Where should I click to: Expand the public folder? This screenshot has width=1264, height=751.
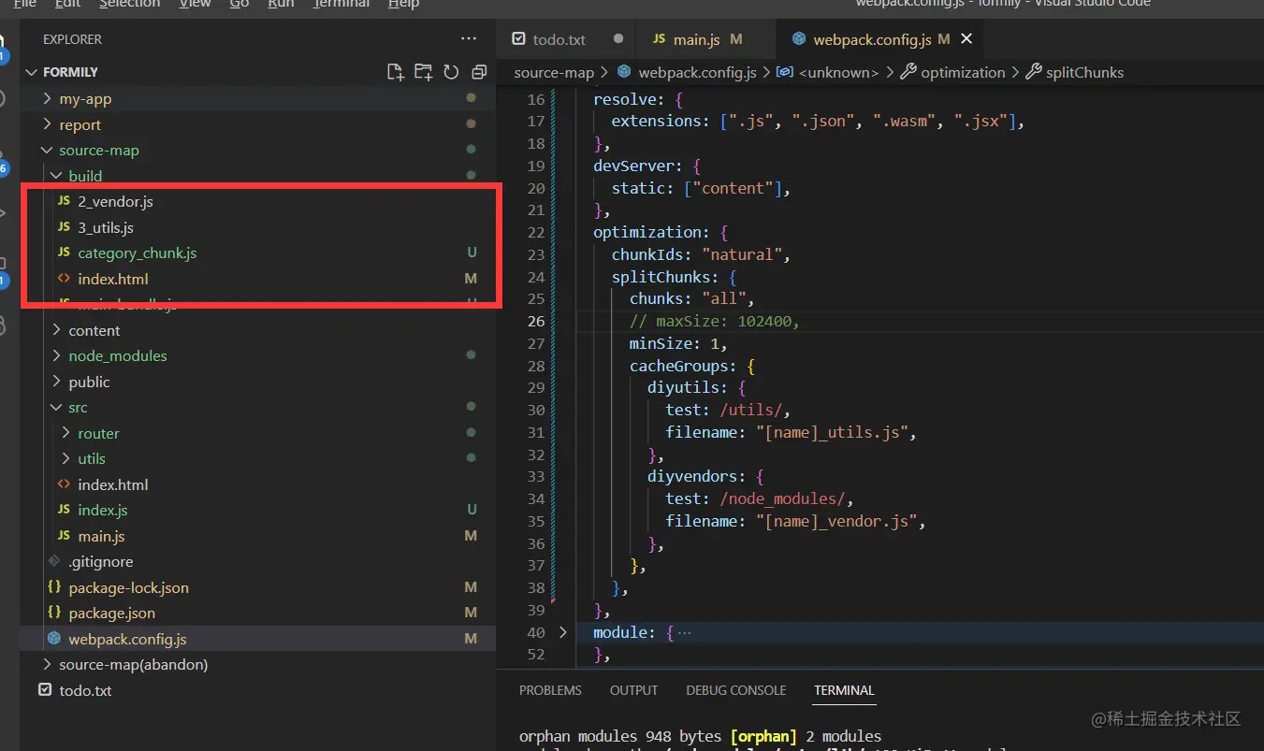57,382
